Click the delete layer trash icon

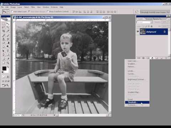pyautogui.click(x=166, y=58)
